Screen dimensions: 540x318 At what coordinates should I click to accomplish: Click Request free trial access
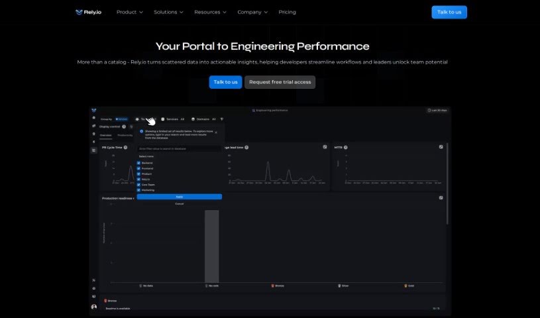click(x=280, y=82)
